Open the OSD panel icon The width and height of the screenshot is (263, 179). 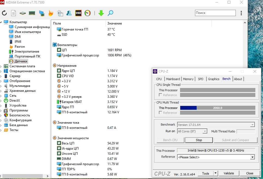point(78,13)
